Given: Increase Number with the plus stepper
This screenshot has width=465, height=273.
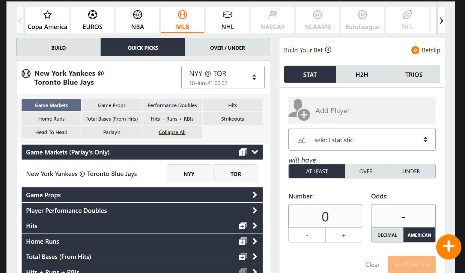Looking at the screenshot, I should point(344,236).
